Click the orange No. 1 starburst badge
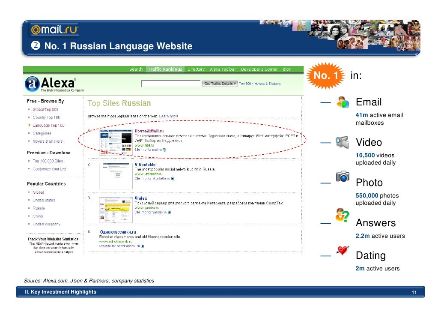The image size is (441, 312). tap(325, 75)
